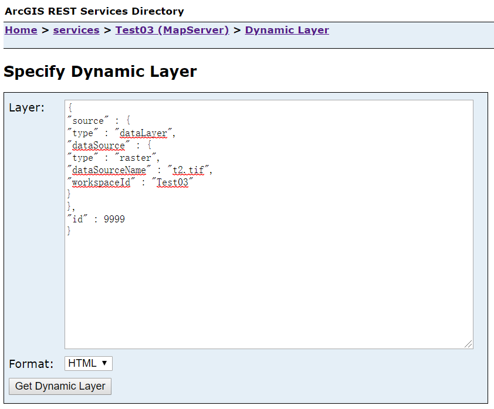Viewport: 494px width, 409px height.
Task: Click the "dataLayer" value in the JSON
Action: coord(143,133)
